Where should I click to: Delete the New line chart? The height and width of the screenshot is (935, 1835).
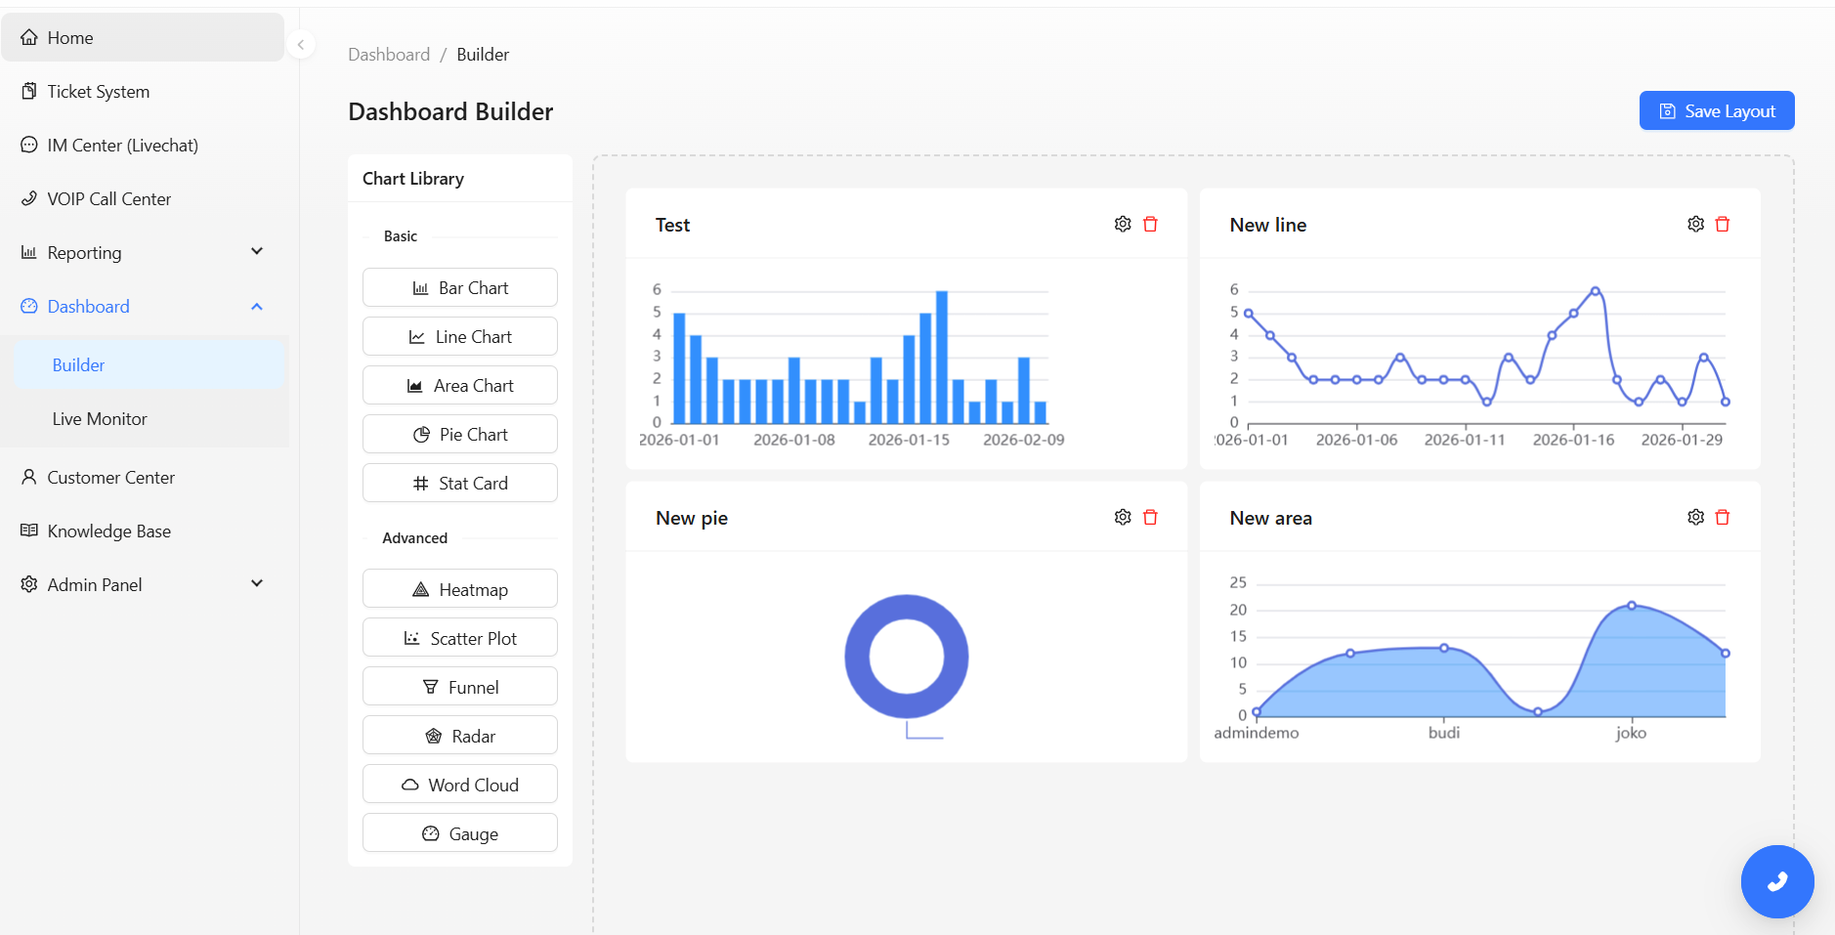pos(1723,224)
